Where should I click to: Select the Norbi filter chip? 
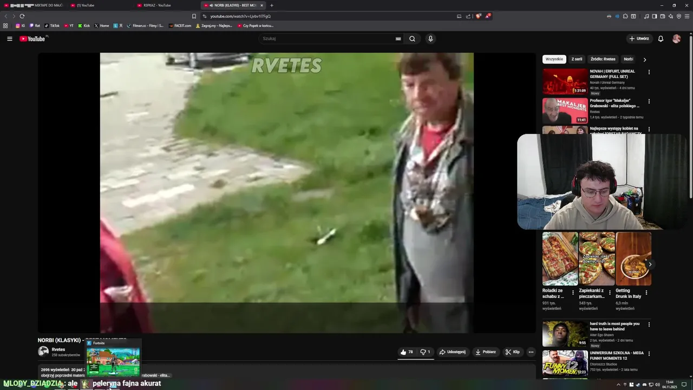tap(628, 59)
